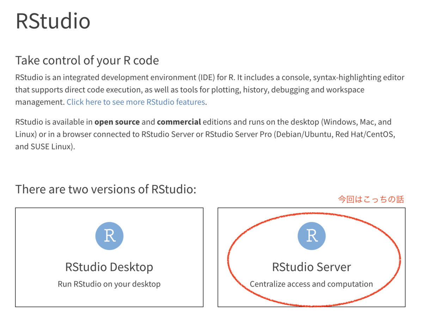Click the 'Take control of your R code' heading

[87, 60]
